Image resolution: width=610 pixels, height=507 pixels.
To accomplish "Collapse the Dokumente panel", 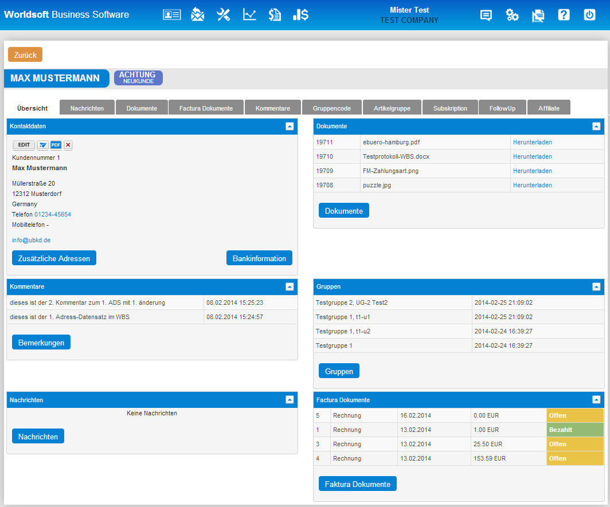I will click(596, 127).
